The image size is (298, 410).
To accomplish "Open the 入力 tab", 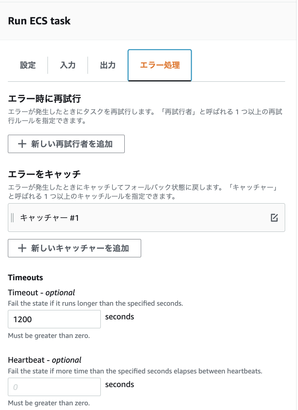I will click(68, 65).
